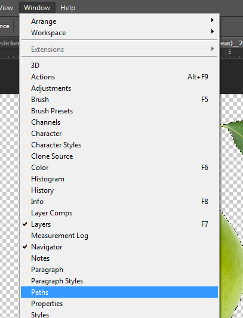Open the Channels panel
Screen dimensions: 243x318
tap(119, 122)
